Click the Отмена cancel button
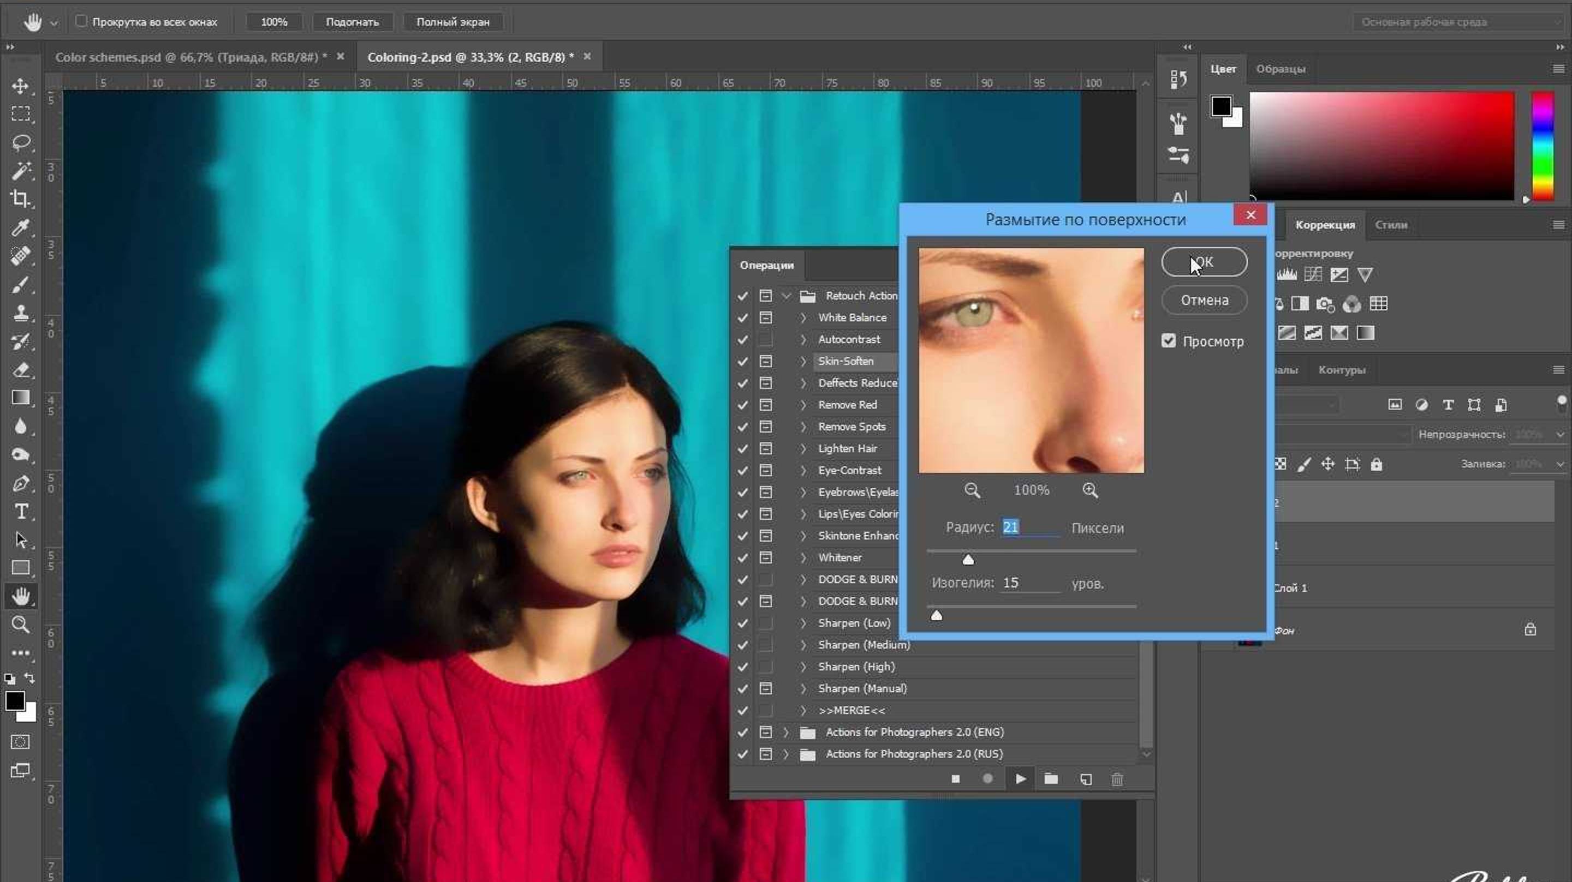This screenshot has height=882, width=1572. pyautogui.click(x=1204, y=300)
